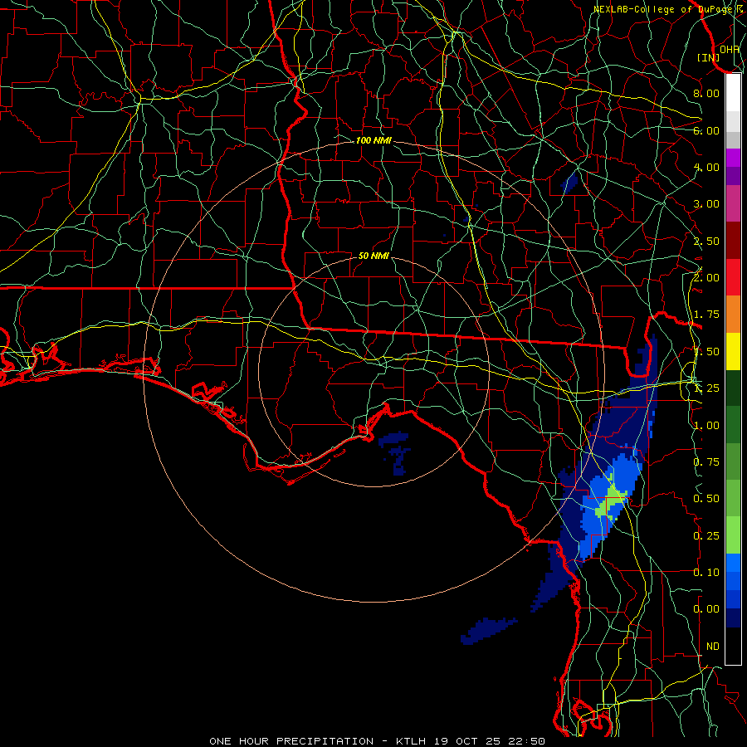Pick the yellow swatch in the legend
The height and width of the screenshot is (747, 747).
click(733, 352)
